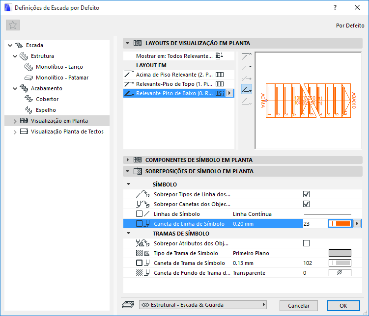The width and height of the screenshot is (369, 316).
Task: Collapse the Estrutura tree node
Action: [x=15, y=56]
